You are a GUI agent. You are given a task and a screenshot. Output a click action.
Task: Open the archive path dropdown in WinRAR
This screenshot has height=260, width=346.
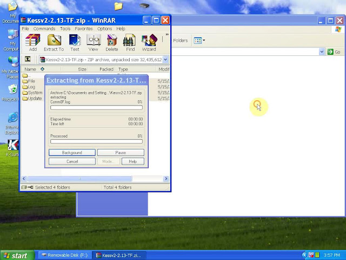[x=165, y=60]
